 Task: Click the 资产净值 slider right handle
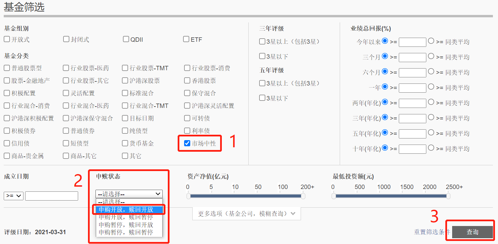[x=303, y=196]
